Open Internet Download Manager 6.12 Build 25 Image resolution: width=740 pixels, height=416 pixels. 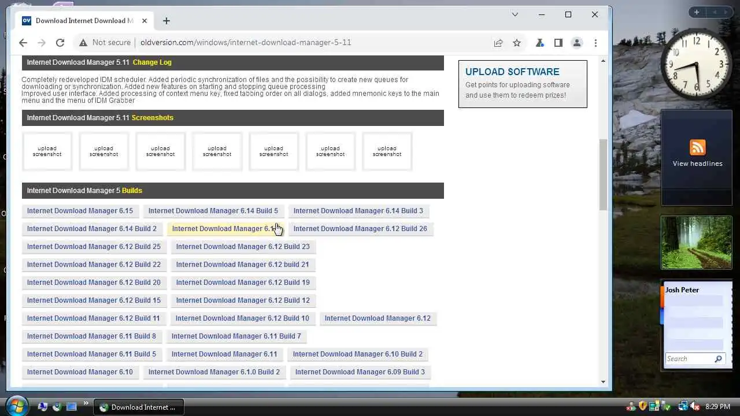click(x=94, y=247)
